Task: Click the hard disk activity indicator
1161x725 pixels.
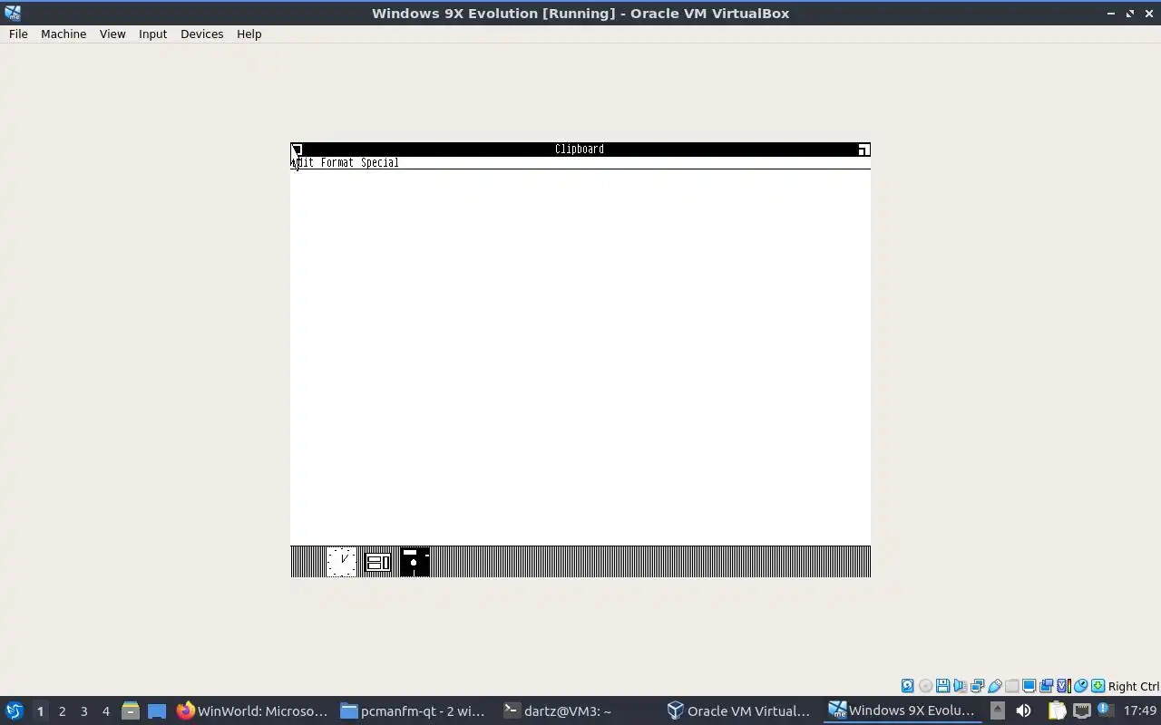Action: pos(908,686)
